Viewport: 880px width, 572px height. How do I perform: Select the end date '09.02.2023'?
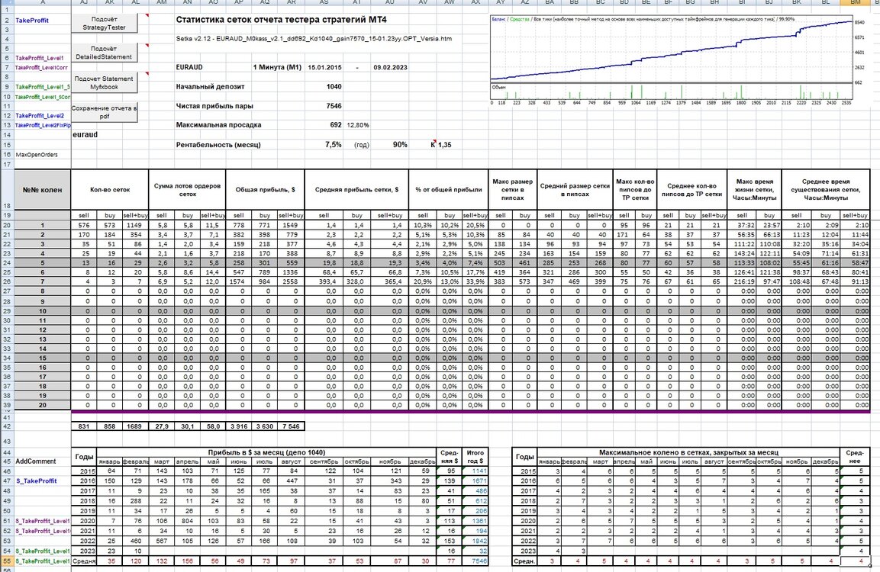390,67
